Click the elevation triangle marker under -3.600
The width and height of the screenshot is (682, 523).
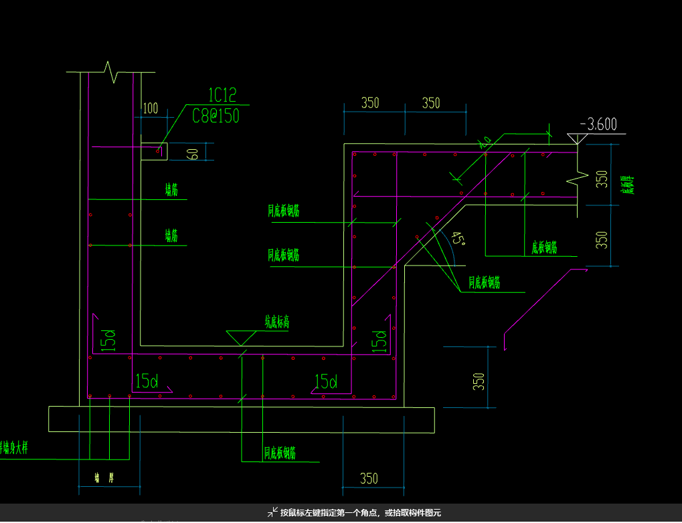577,138
